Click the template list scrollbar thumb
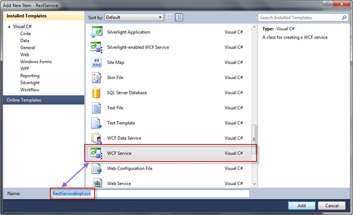The height and width of the screenshot is (215, 353). point(254,139)
